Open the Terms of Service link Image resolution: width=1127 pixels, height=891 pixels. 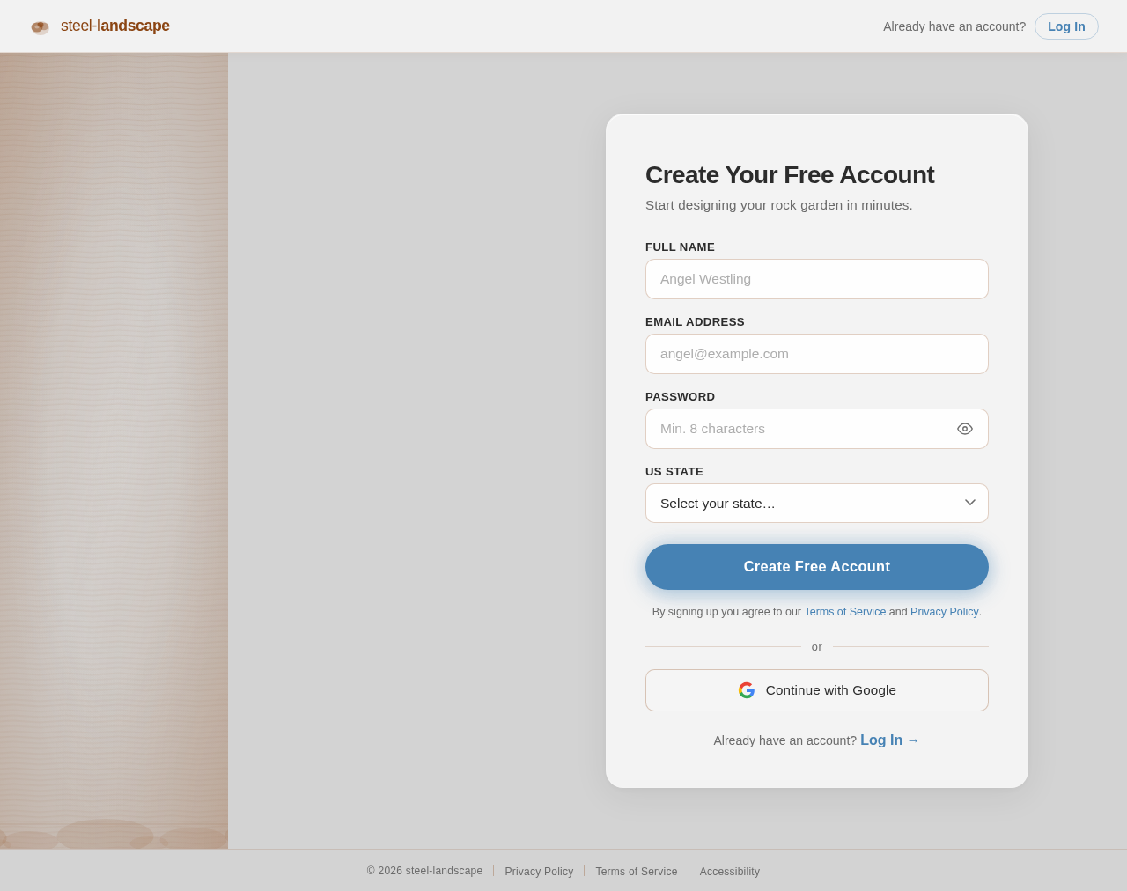(844, 610)
